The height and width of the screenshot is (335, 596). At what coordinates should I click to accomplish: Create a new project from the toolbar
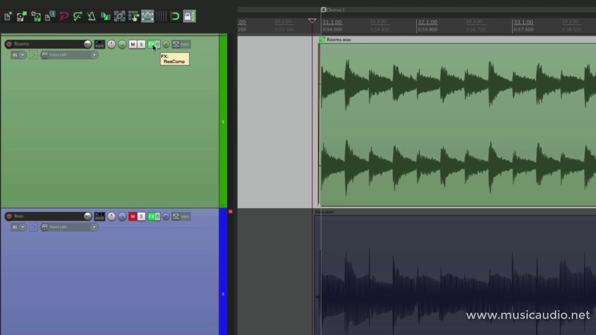coord(7,17)
